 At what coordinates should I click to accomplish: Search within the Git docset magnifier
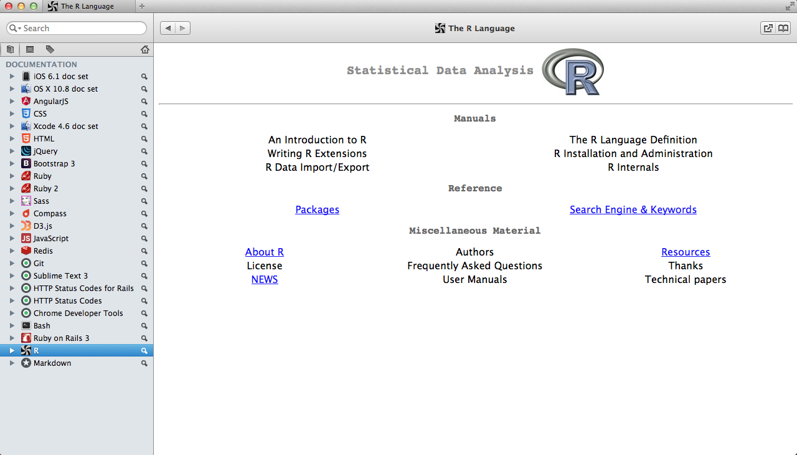(x=144, y=264)
